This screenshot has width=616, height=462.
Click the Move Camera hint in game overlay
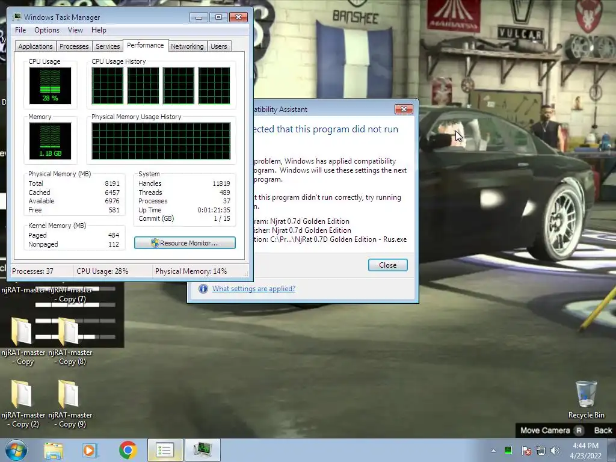pyautogui.click(x=551, y=430)
